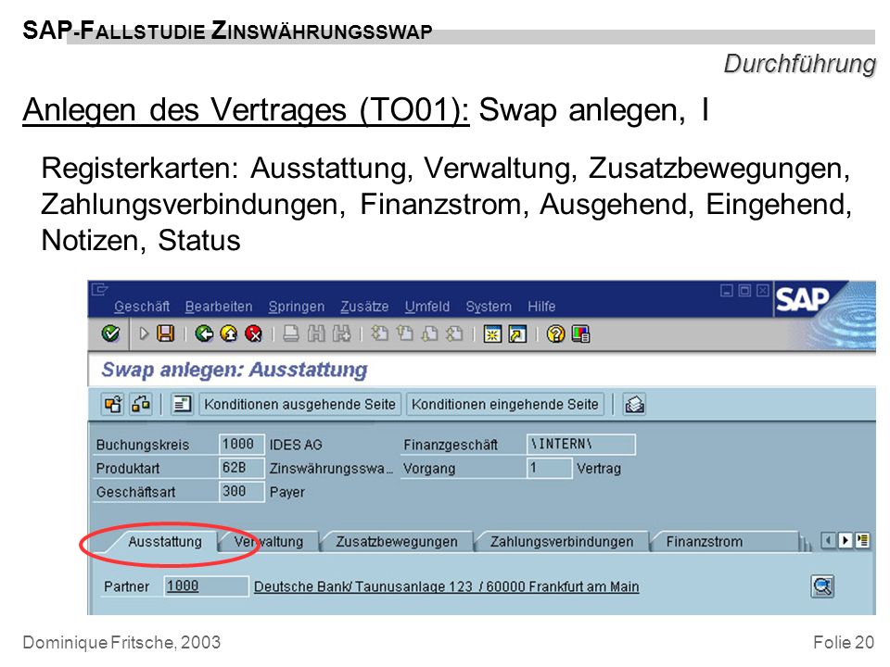Click the Last Page icon
This screenshot has height=667, width=890.
pyautogui.click(x=454, y=333)
